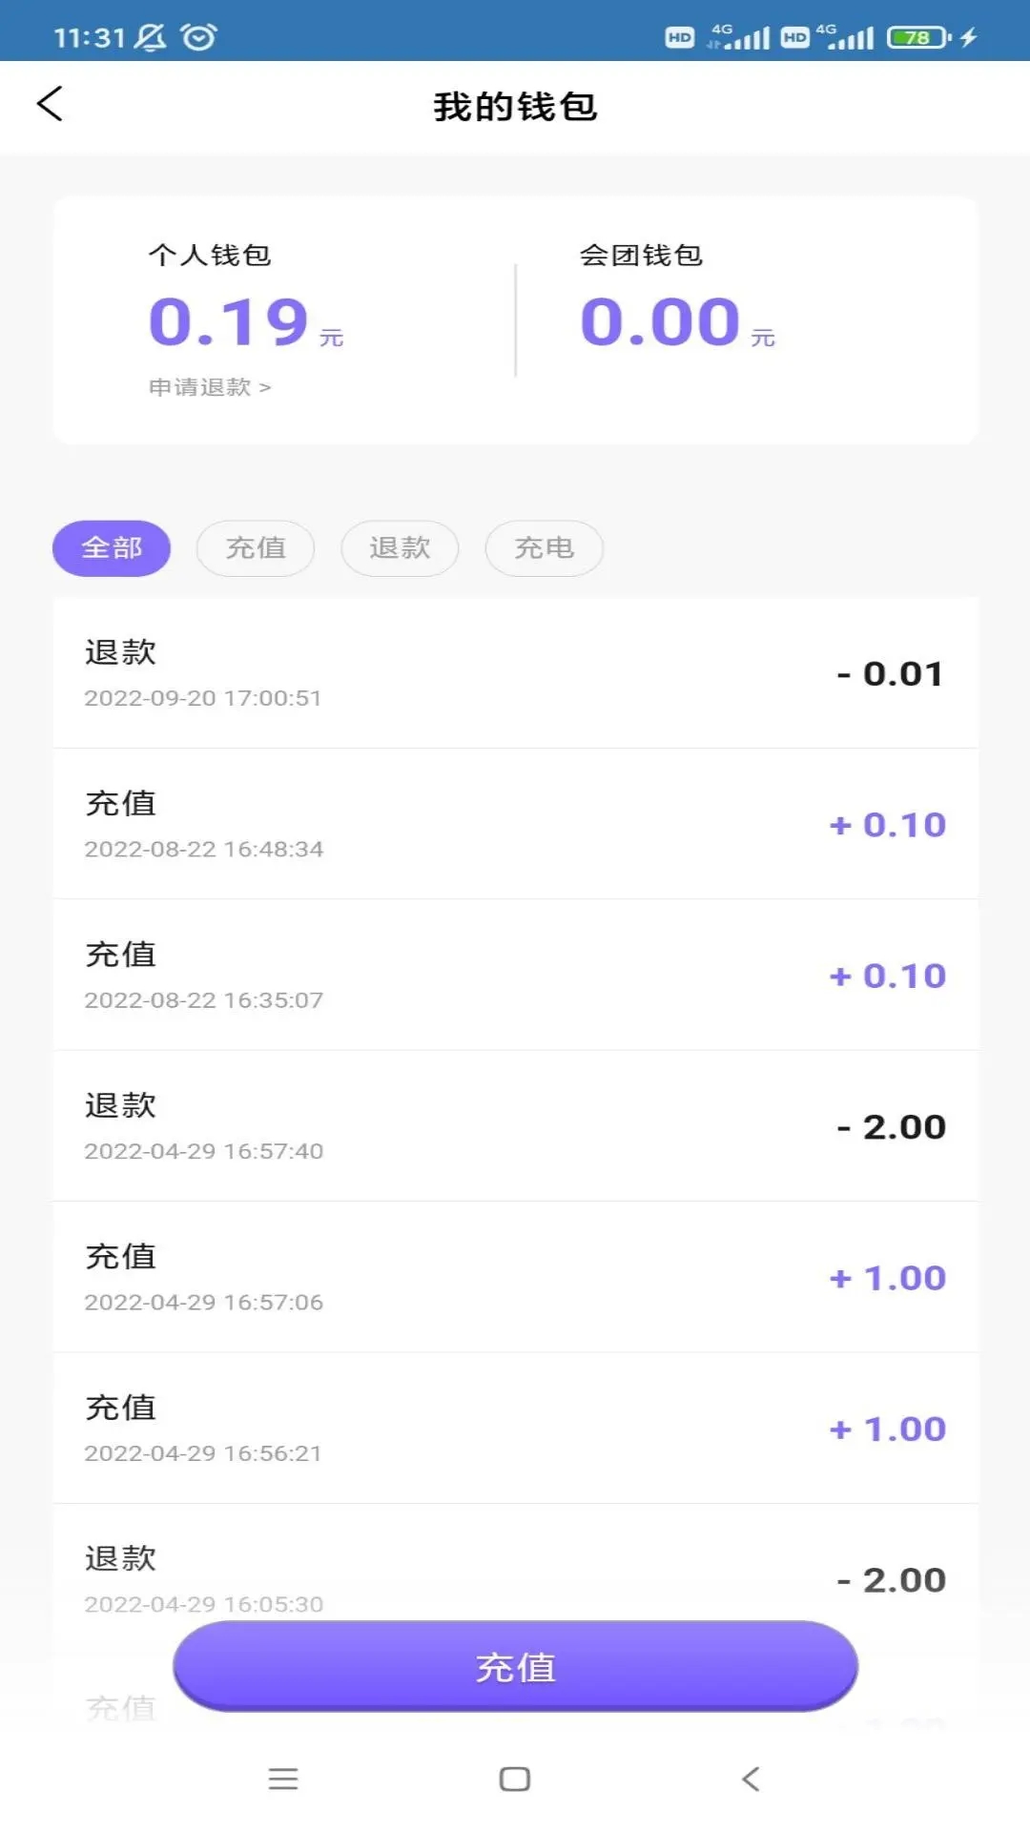Viewport: 1030px width, 1831px height.
Task: Select the 全部 filter tab
Action: (112, 548)
